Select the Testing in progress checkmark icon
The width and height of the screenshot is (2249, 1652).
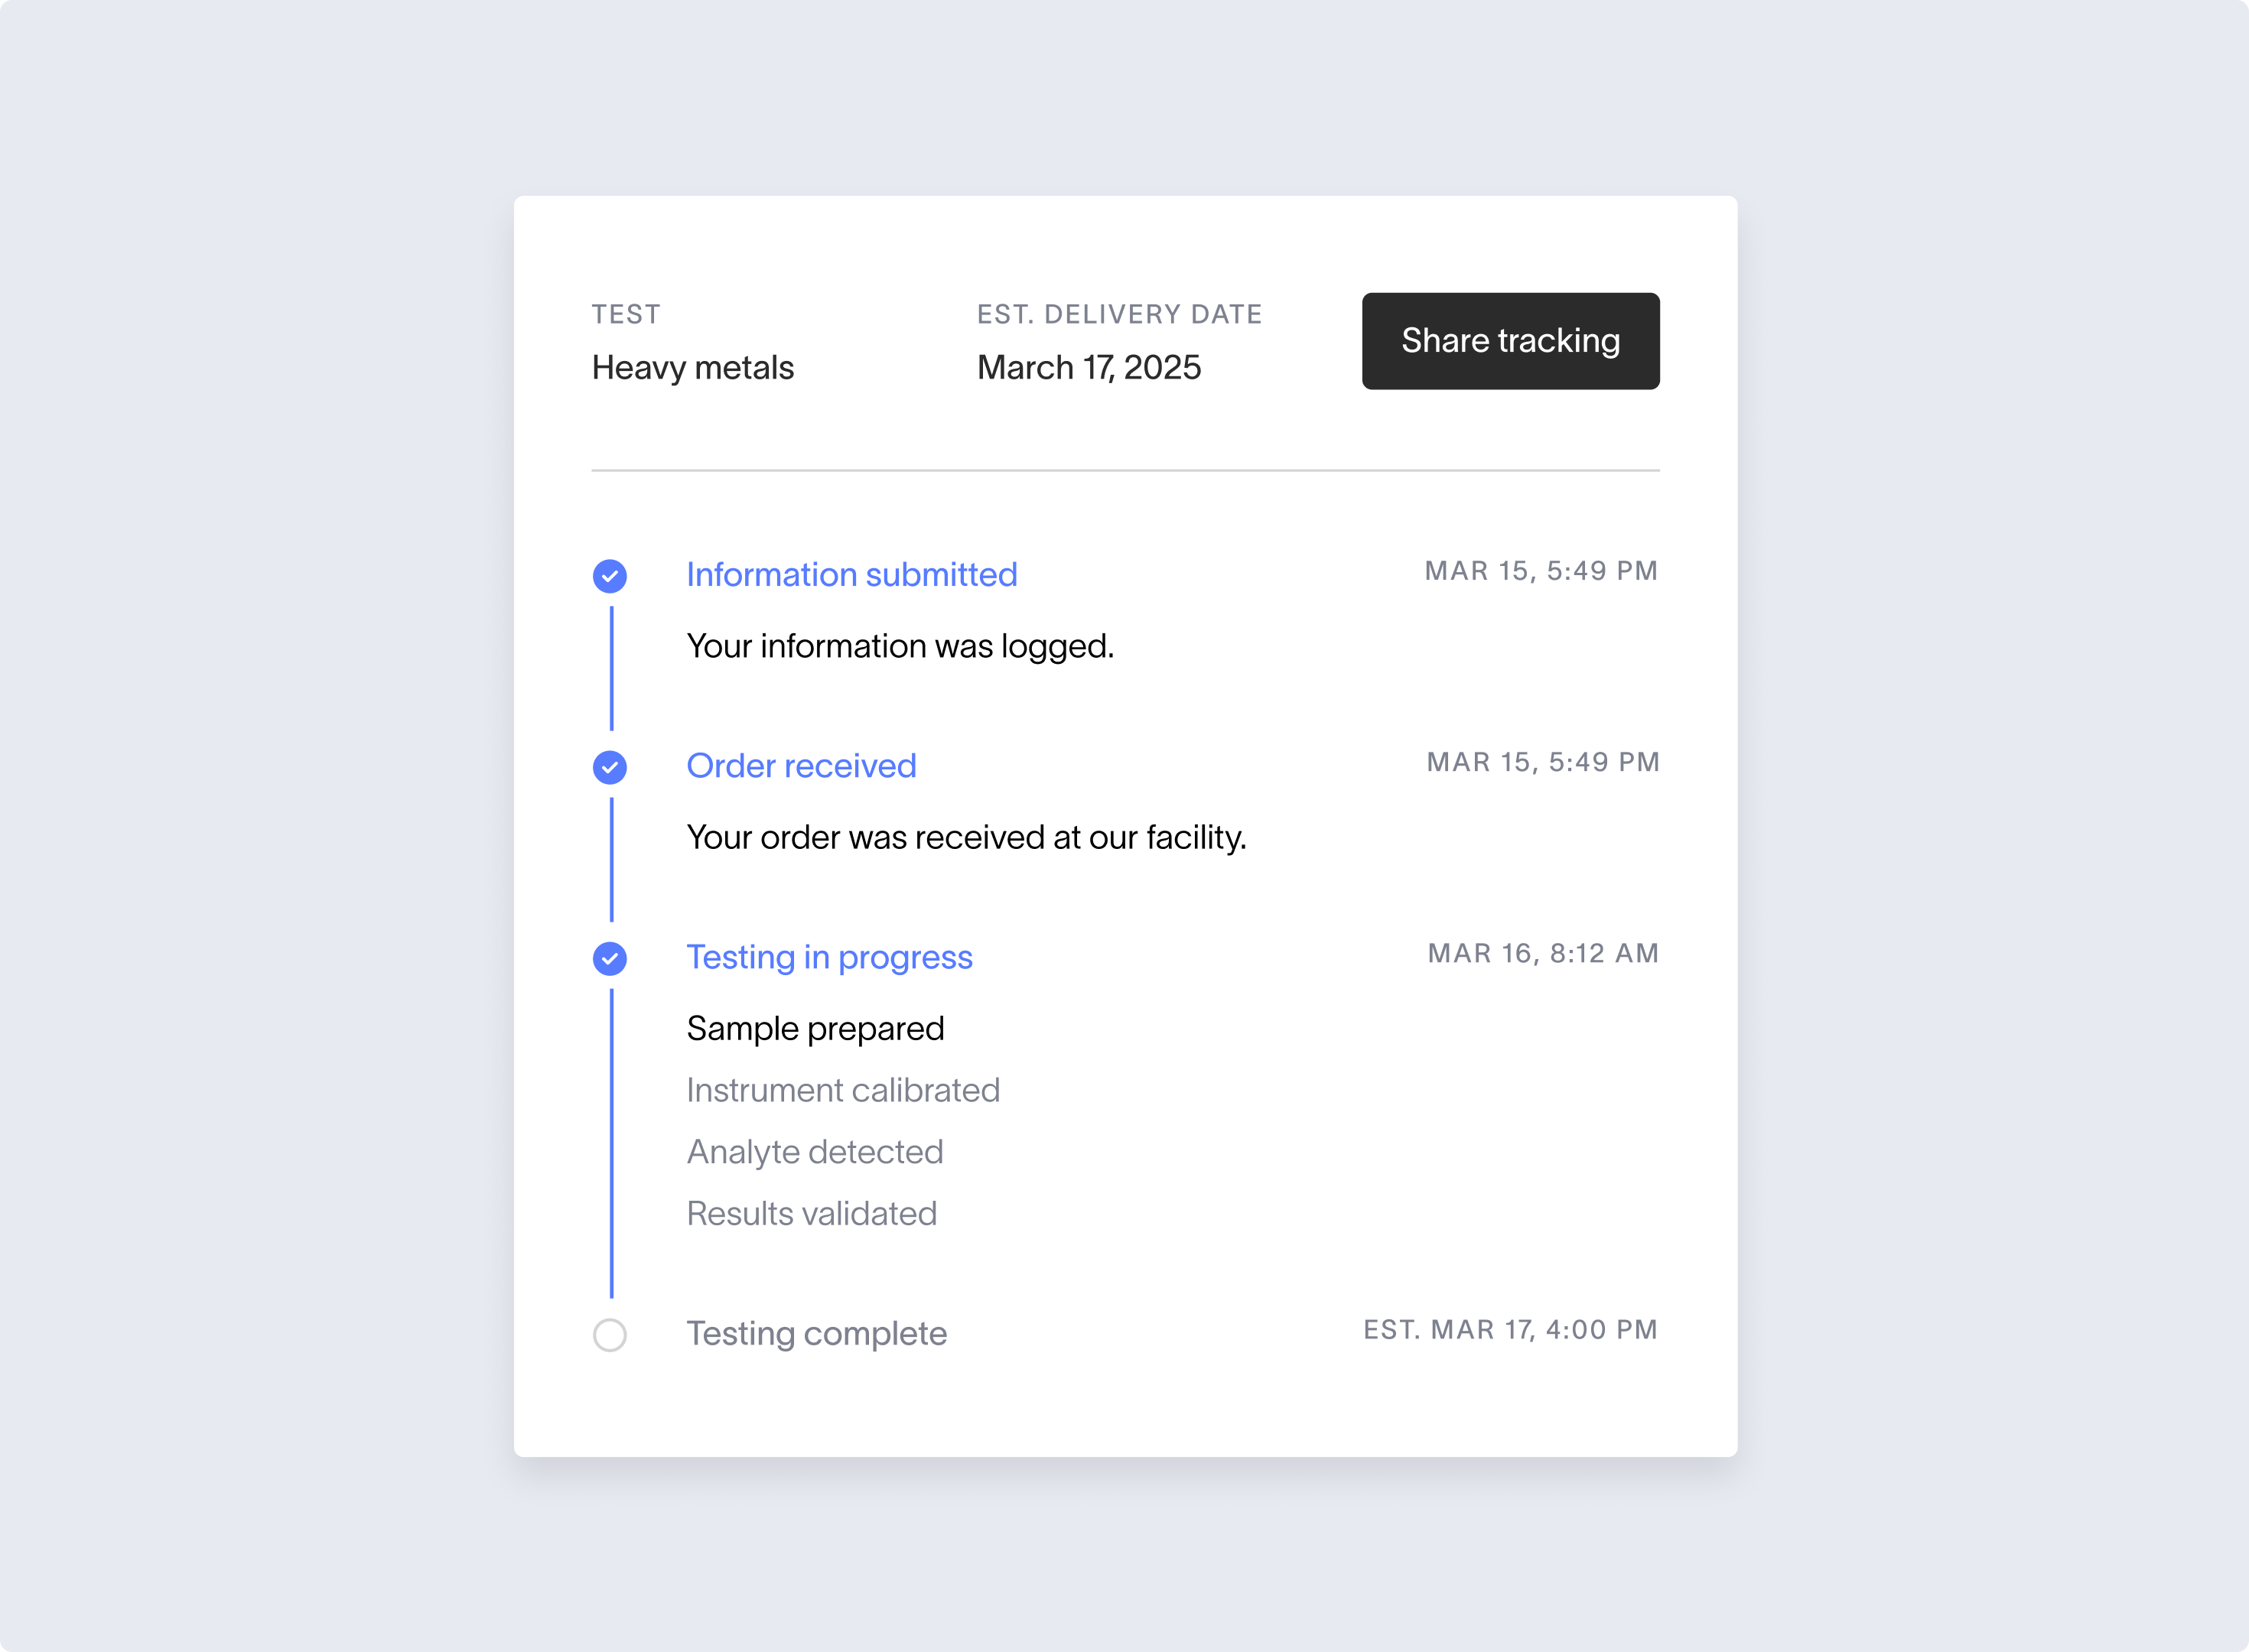coord(610,958)
